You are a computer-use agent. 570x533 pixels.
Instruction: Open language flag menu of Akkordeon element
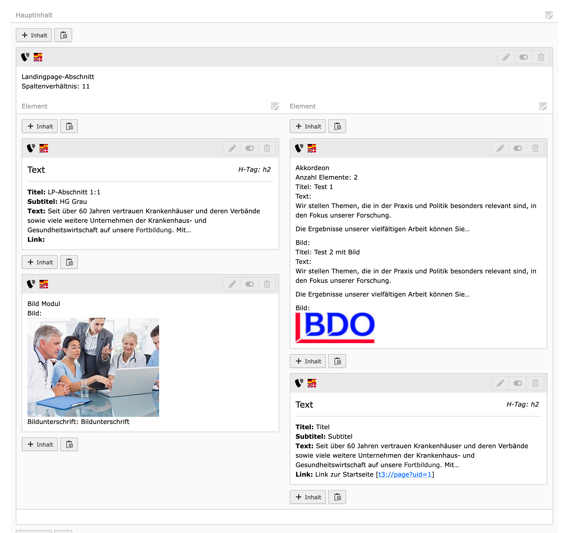click(312, 148)
